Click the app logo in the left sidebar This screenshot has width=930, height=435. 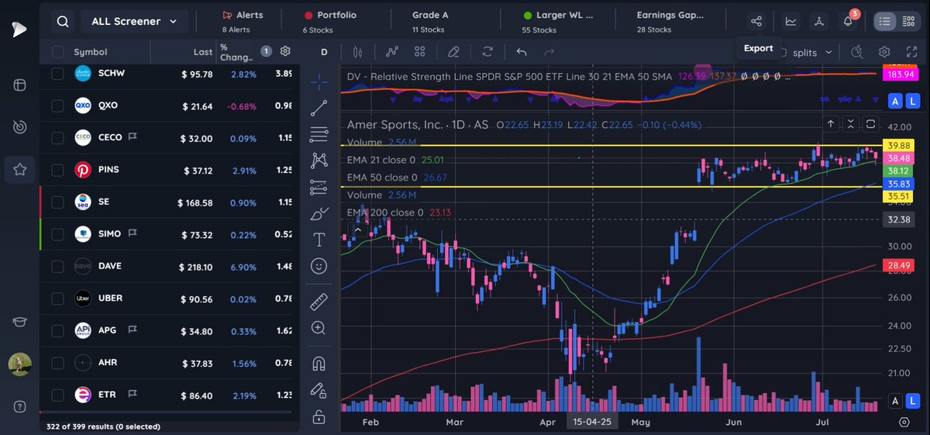pyautogui.click(x=19, y=29)
